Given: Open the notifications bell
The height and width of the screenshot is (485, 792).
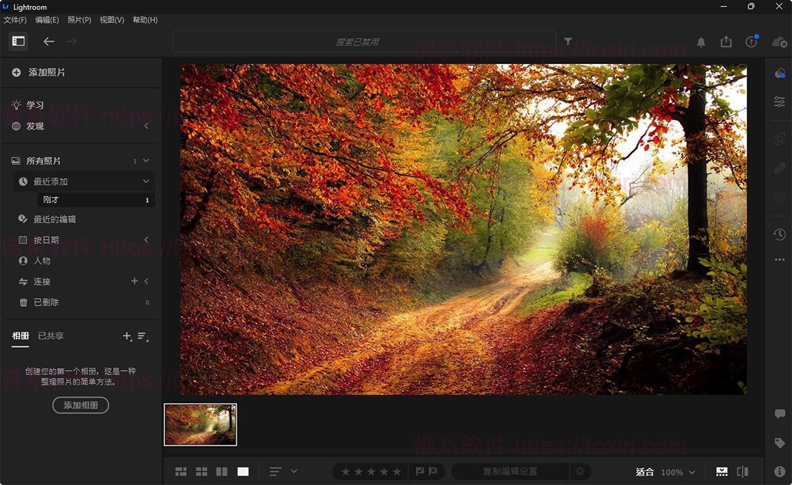Looking at the screenshot, I should 701,42.
